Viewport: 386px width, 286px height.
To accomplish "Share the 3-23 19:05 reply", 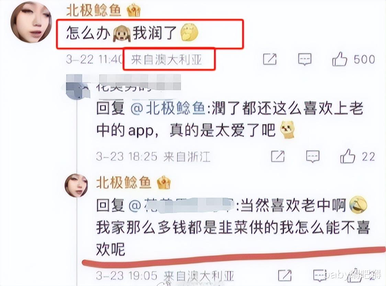I will click(285, 275).
